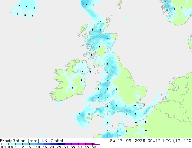Click the '3' value in eastern Scottish Highlands
The width and height of the screenshot is (192, 148).
(108, 38)
